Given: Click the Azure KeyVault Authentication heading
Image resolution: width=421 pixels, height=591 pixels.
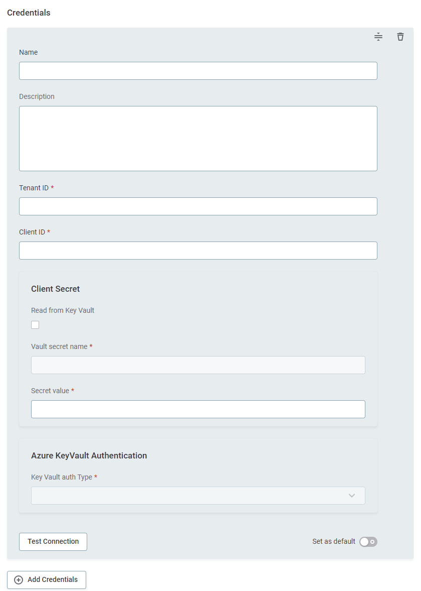Looking at the screenshot, I should tap(89, 456).
